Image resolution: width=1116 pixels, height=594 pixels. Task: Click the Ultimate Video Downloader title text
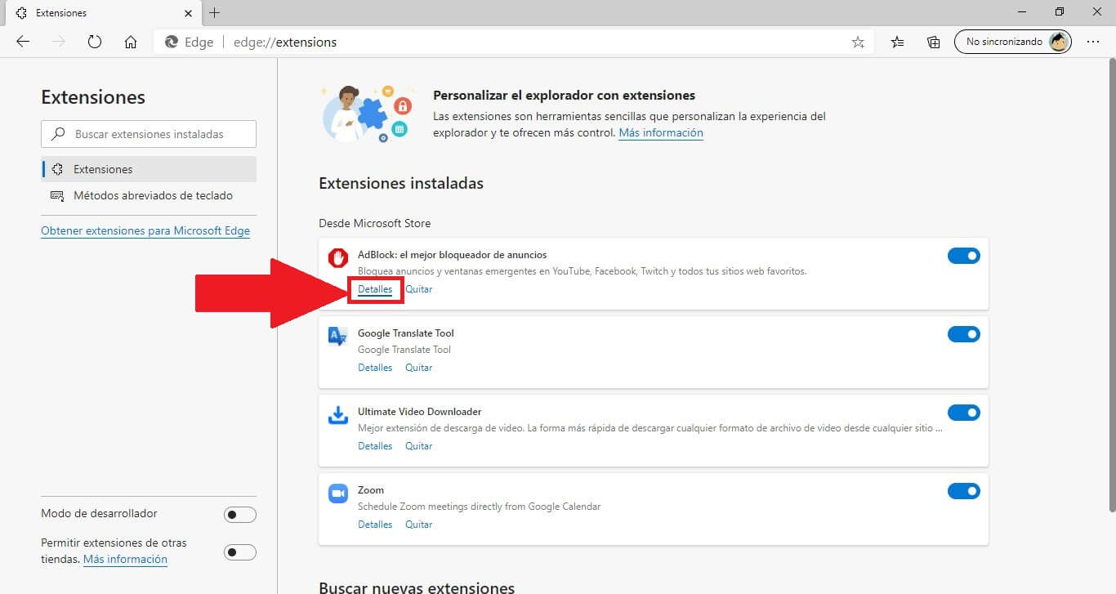[419, 412]
